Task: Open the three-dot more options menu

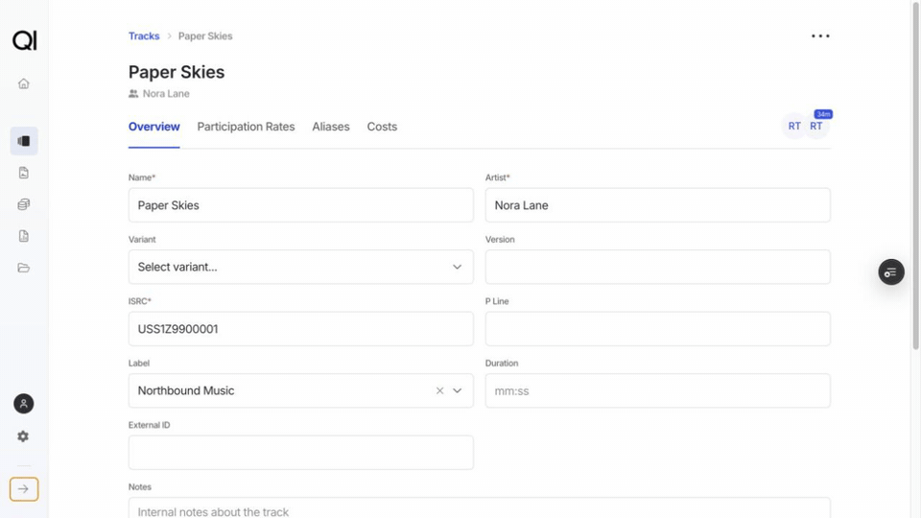Action: point(820,35)
